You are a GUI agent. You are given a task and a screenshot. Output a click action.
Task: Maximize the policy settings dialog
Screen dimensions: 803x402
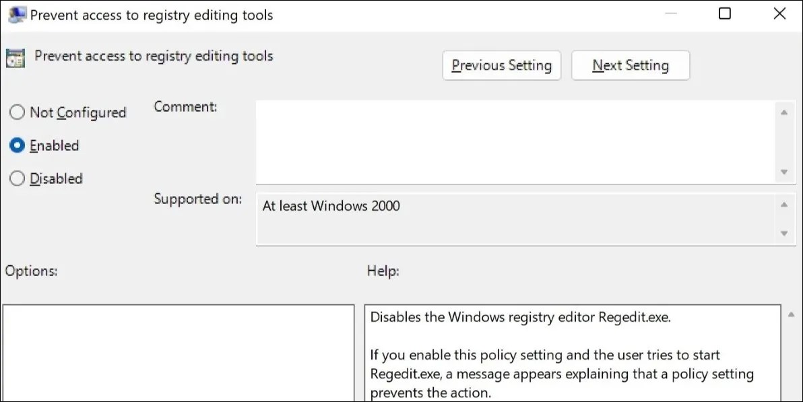[x=725, y=13]
